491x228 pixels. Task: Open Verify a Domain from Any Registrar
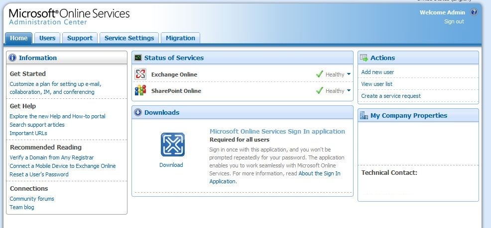click(52, 157)
